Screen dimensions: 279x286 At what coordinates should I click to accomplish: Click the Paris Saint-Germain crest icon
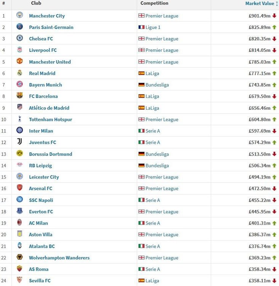[20, 26]
